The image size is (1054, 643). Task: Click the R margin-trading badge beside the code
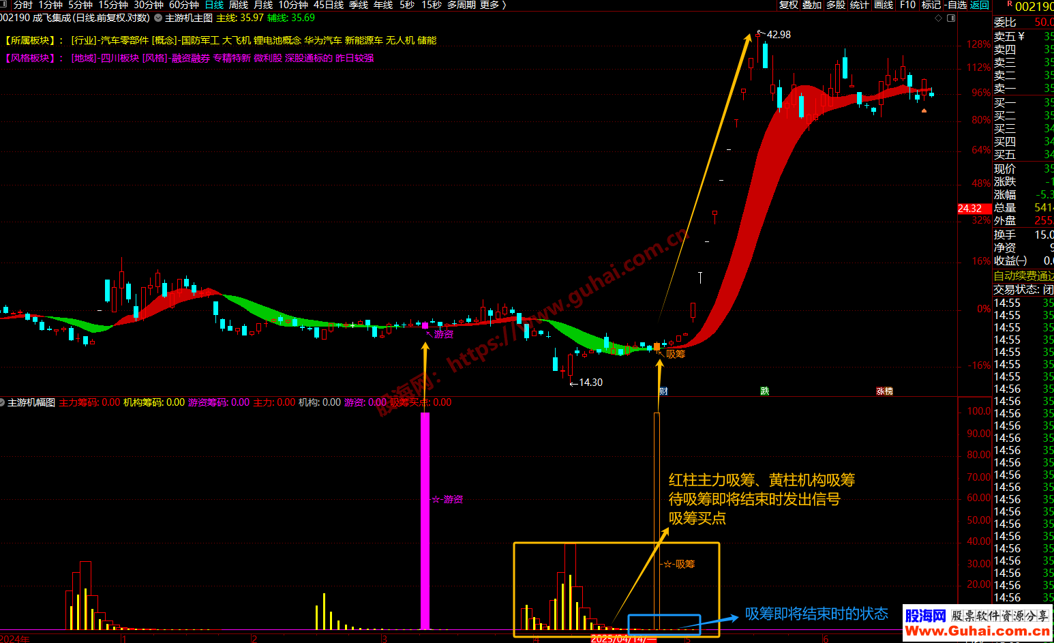coord(1010,4)
